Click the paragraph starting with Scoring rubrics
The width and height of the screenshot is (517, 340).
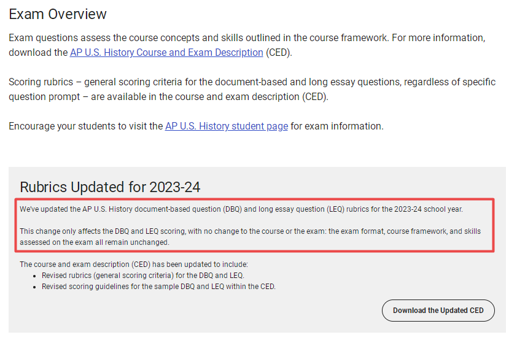252,89
